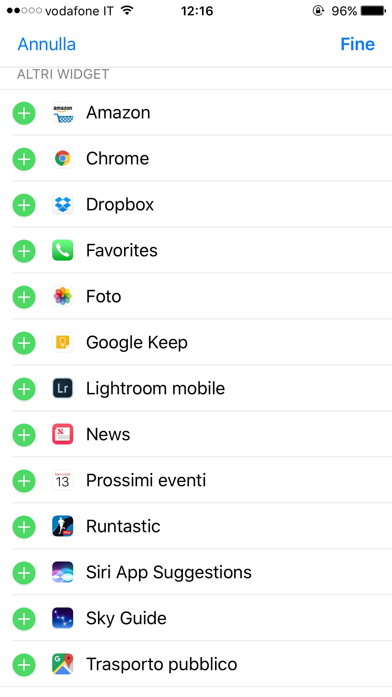Add the Foto widget with green plus
392x697 pixels.
coord(24,297)
